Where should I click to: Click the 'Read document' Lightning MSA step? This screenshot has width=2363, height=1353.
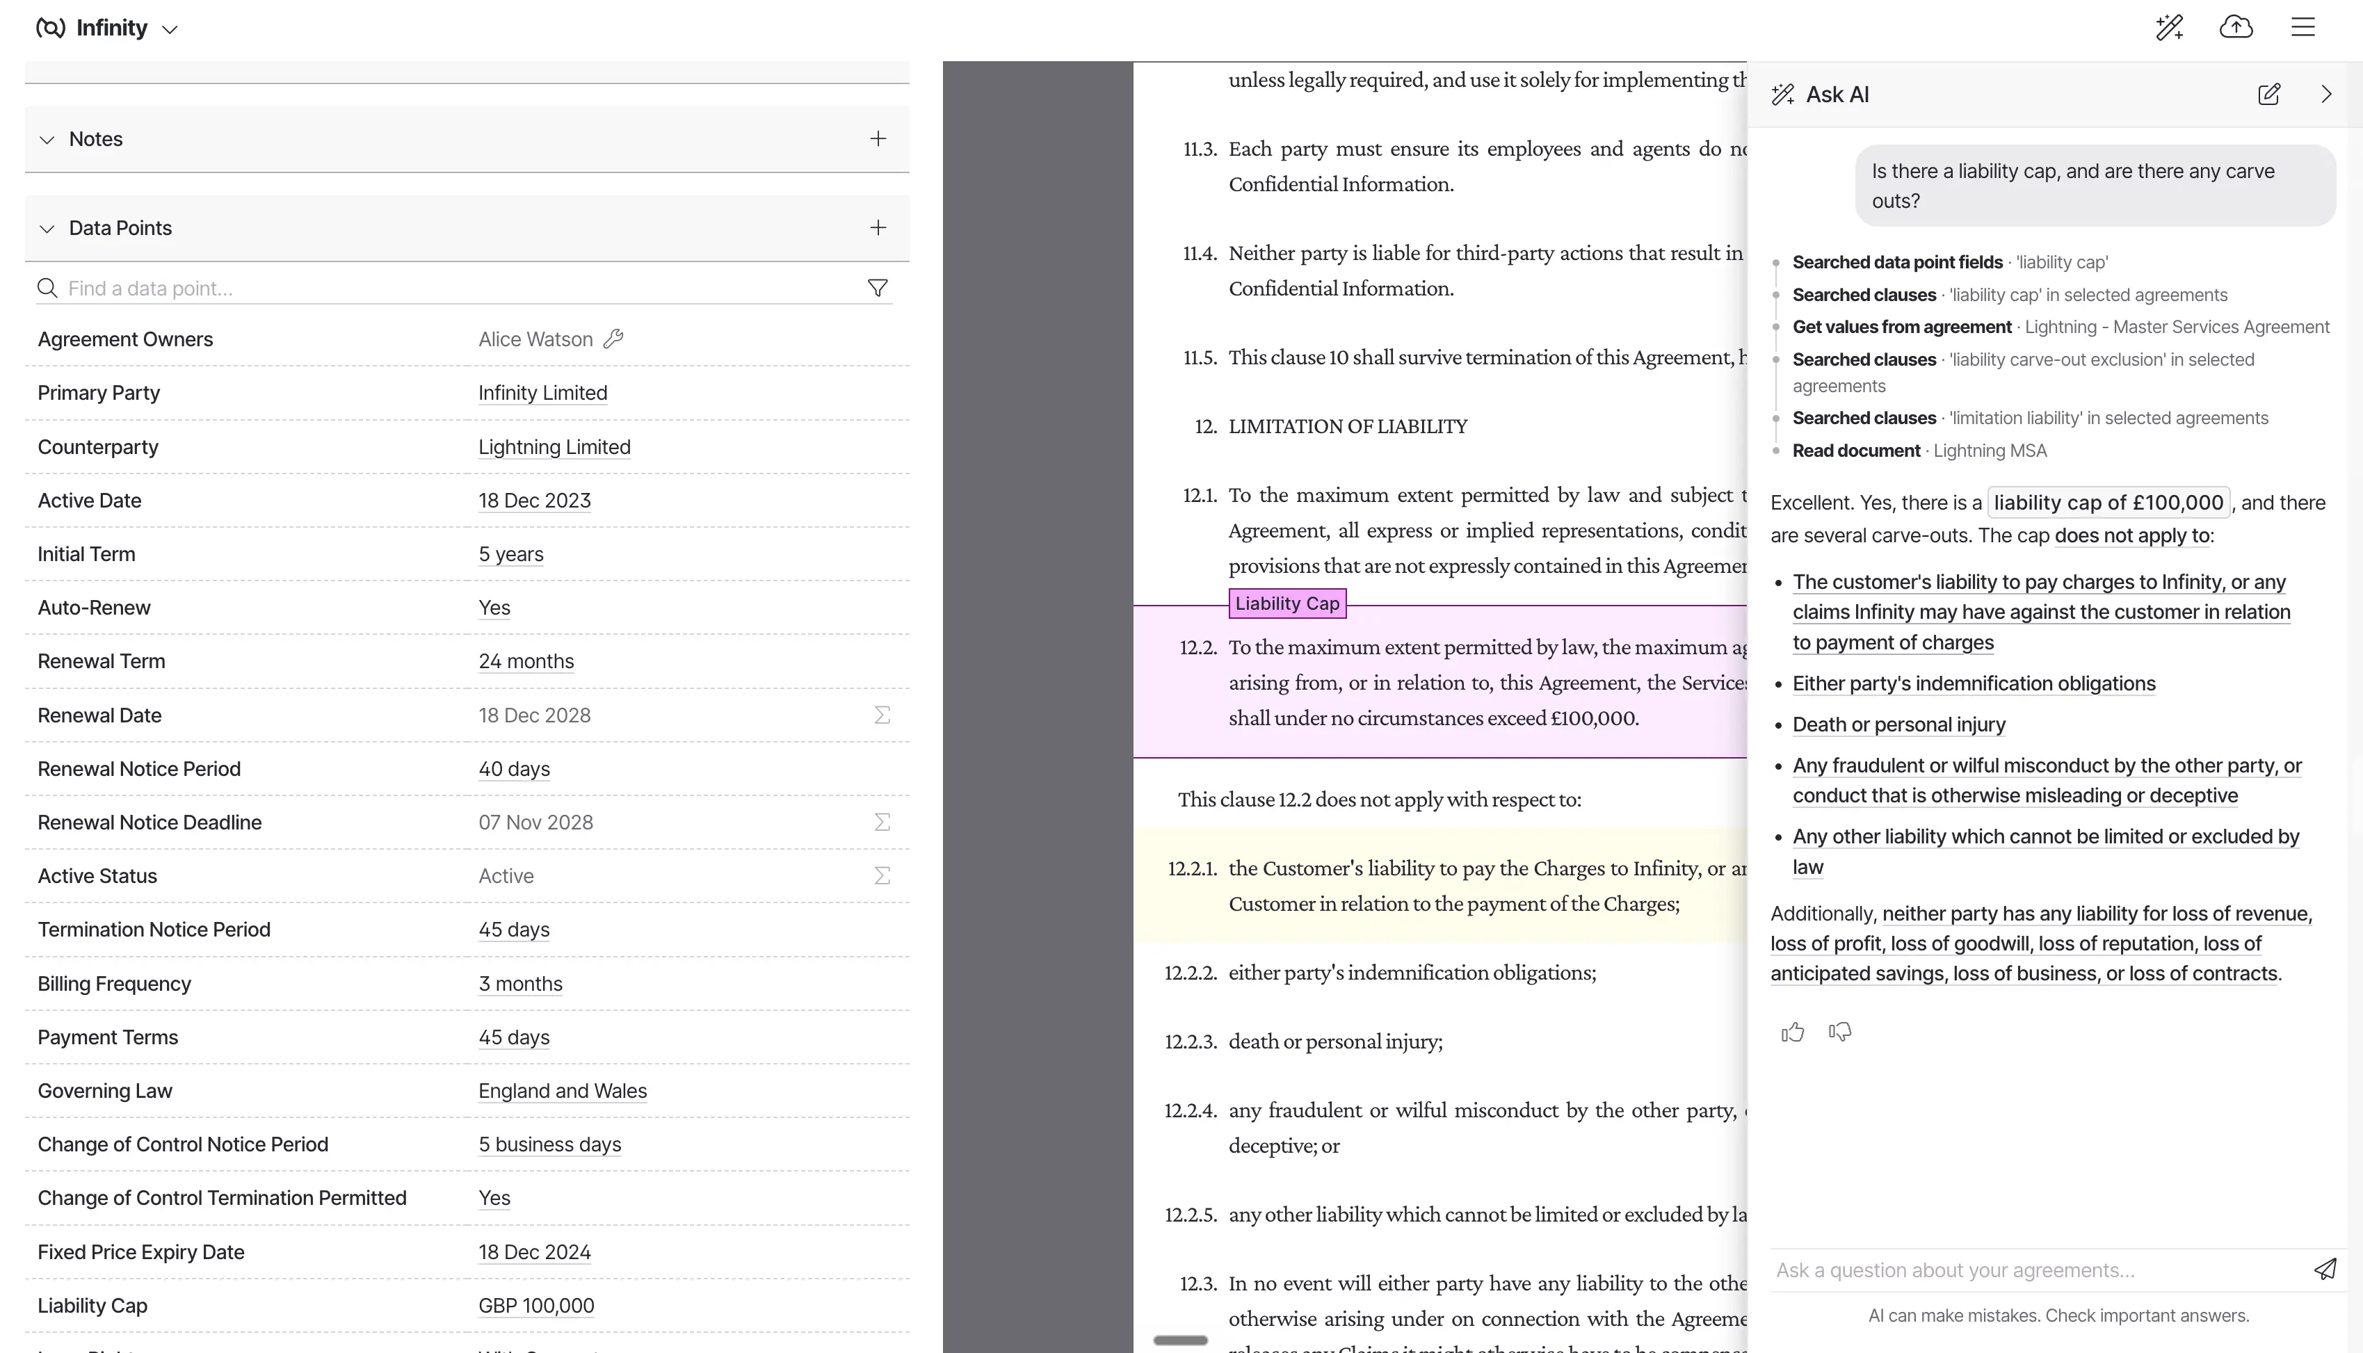pyautogui.click(x=1919, y=451)
